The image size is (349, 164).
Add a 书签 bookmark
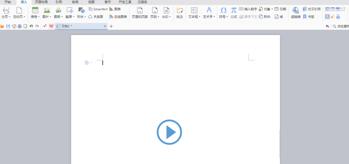309,17
